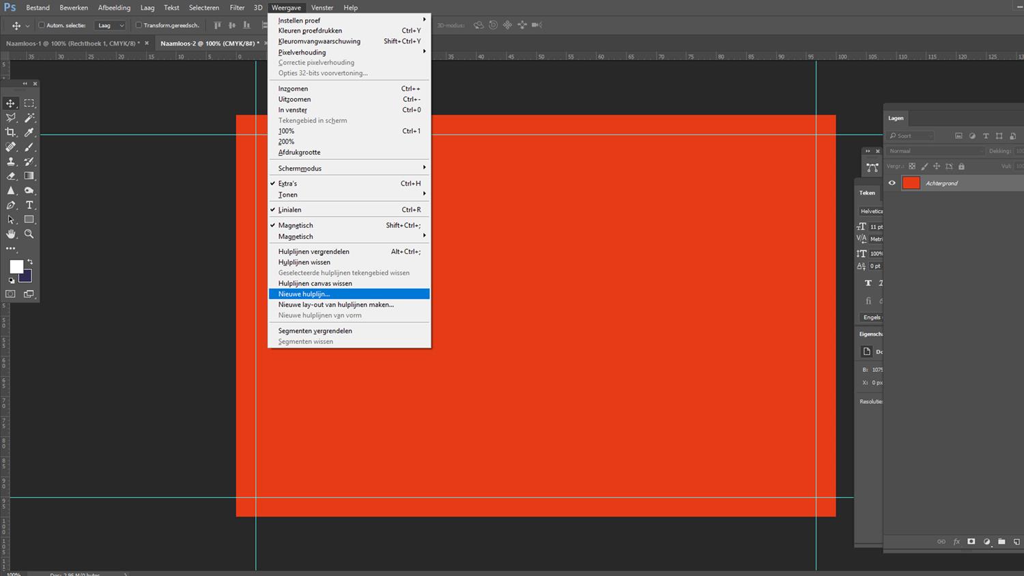This screenshot has height=576, width=1024.
Task: Select the Sharpen triangle tool
Action: tap(10, 190)
